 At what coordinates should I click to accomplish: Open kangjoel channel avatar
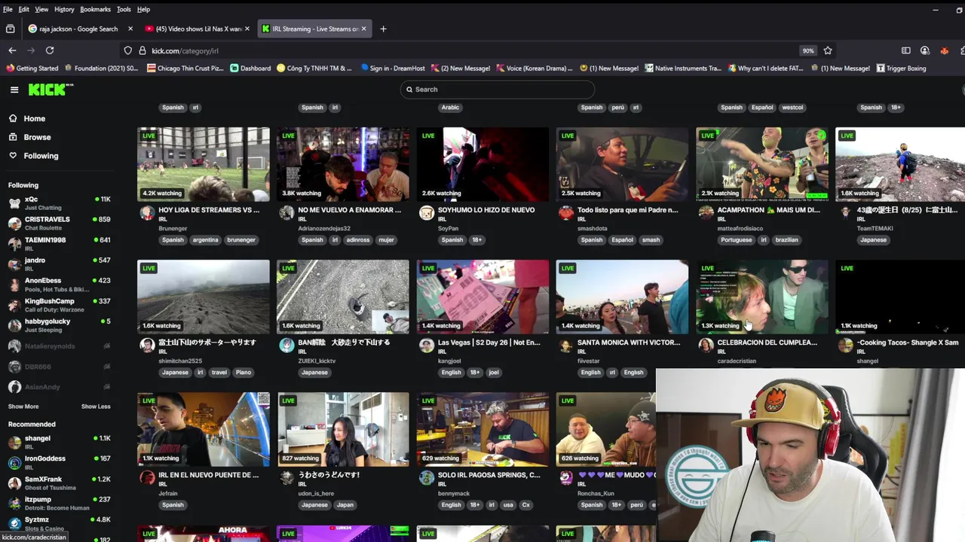point(427,346)
